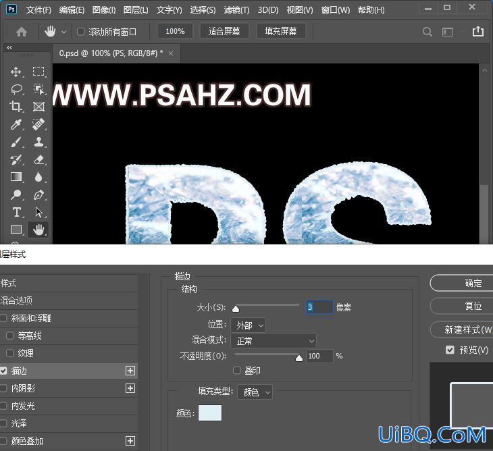Select the History Brush tool
Screen dimensions: 493x451
click(x=16, y=159)
